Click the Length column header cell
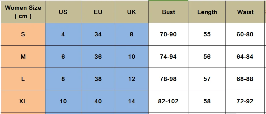Image resolution: width=266 pixels, height=114 pixels. coord(207,12)
